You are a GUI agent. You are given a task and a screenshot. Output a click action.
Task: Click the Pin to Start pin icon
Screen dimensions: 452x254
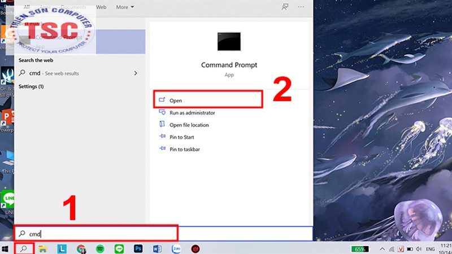[x=163, y=136]
